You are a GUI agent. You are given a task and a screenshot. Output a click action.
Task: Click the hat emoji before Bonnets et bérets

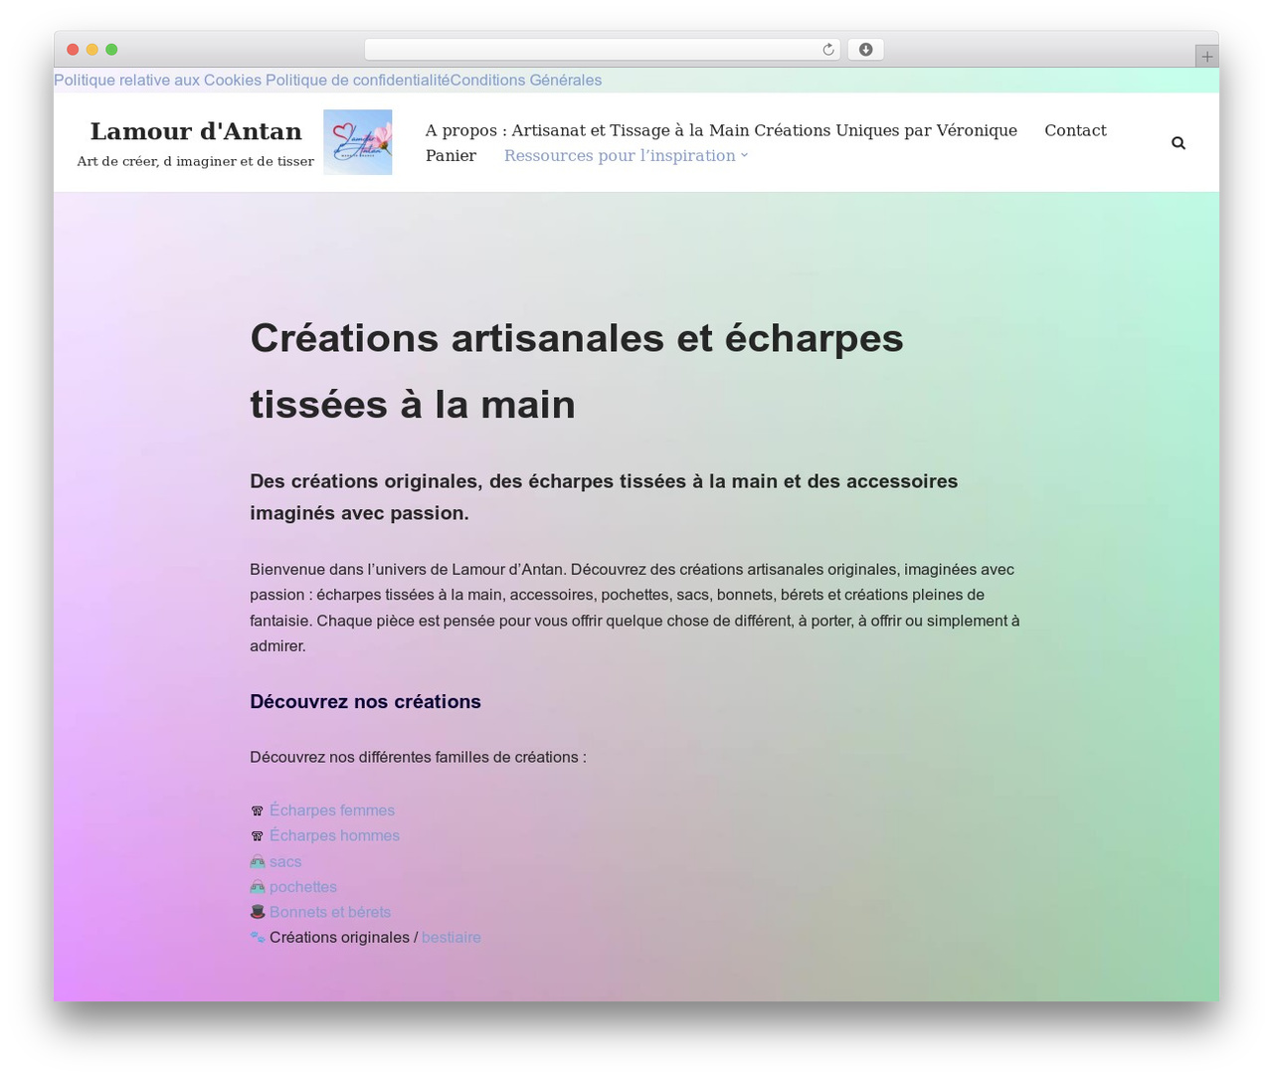pos(258,912)
